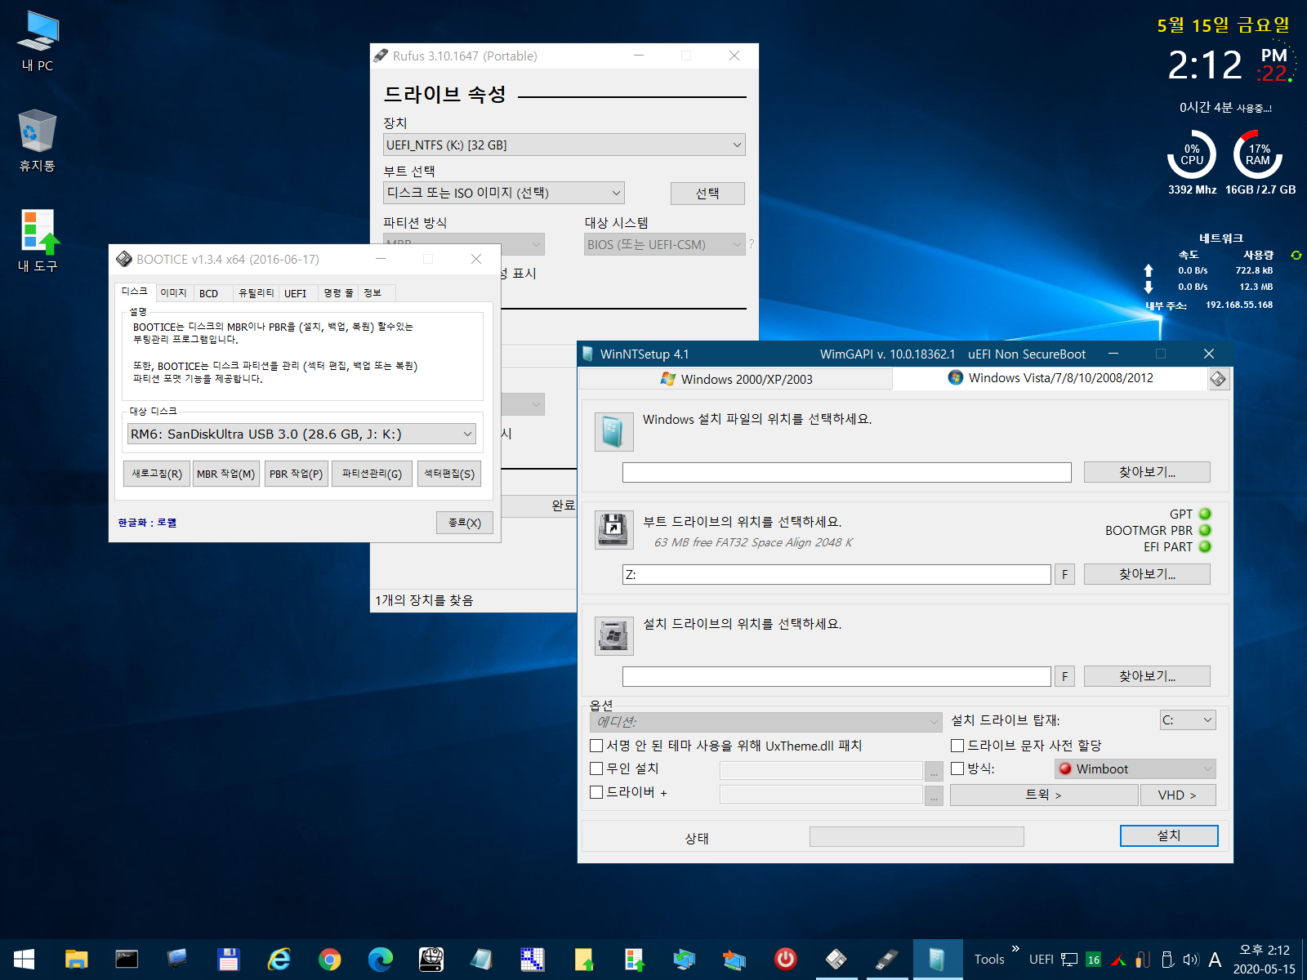Click WinNTSetup 설치 install button
The width and height of the screenshot is (1307, 980).
click(x=1169, y=835)
